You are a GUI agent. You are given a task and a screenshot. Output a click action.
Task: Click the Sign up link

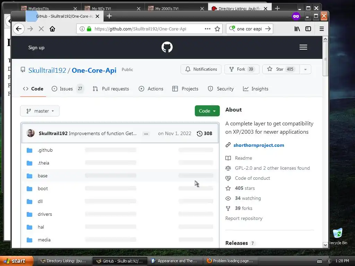36,47
